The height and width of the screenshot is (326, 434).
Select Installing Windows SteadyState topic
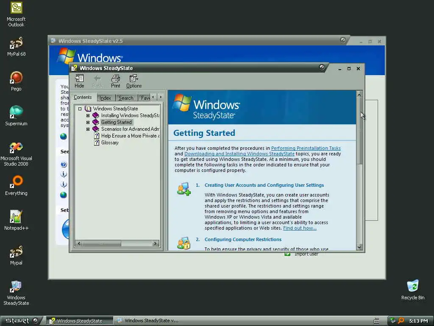pos(130,115)
